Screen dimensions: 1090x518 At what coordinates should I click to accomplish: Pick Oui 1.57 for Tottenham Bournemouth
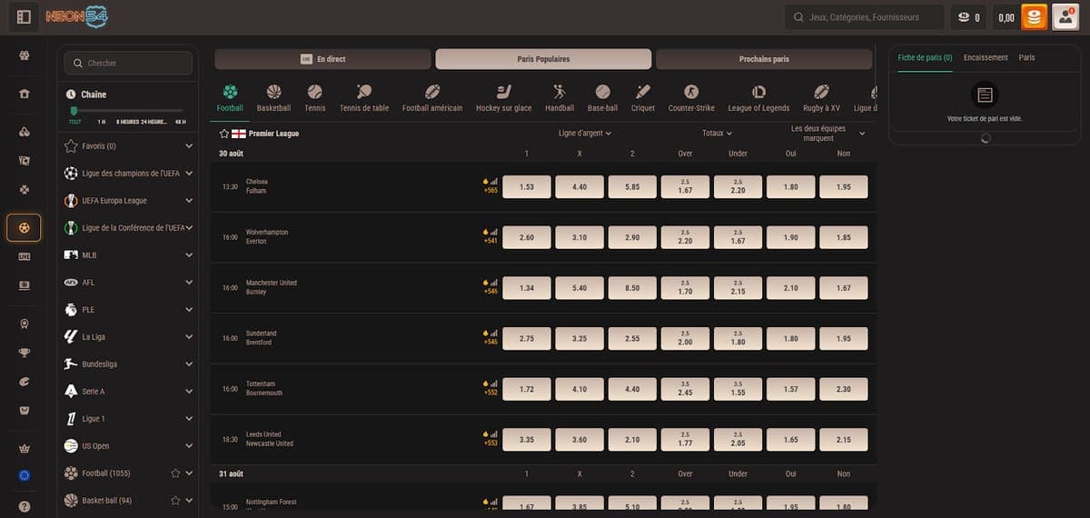[790, 389]
